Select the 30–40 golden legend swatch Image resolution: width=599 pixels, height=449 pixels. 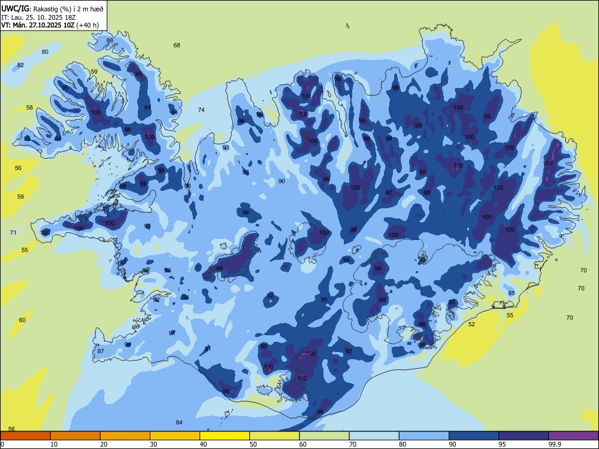(x=175, y=436)
